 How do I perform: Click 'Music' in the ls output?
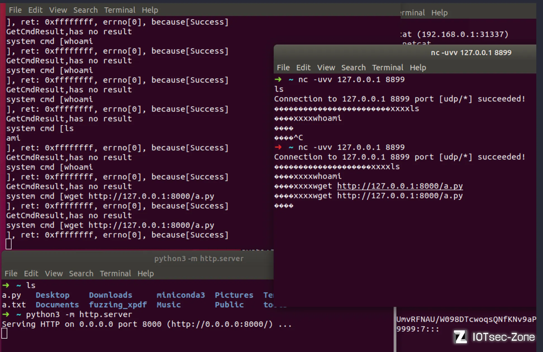click(169, 305)
